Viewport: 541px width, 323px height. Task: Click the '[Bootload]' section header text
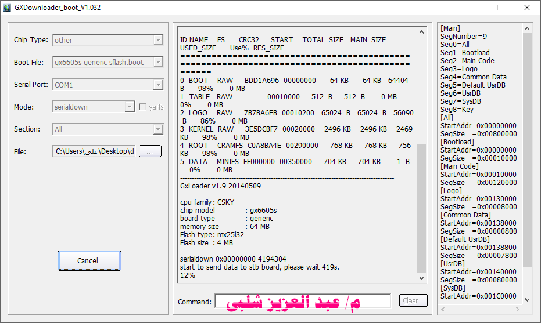[457, 142]
